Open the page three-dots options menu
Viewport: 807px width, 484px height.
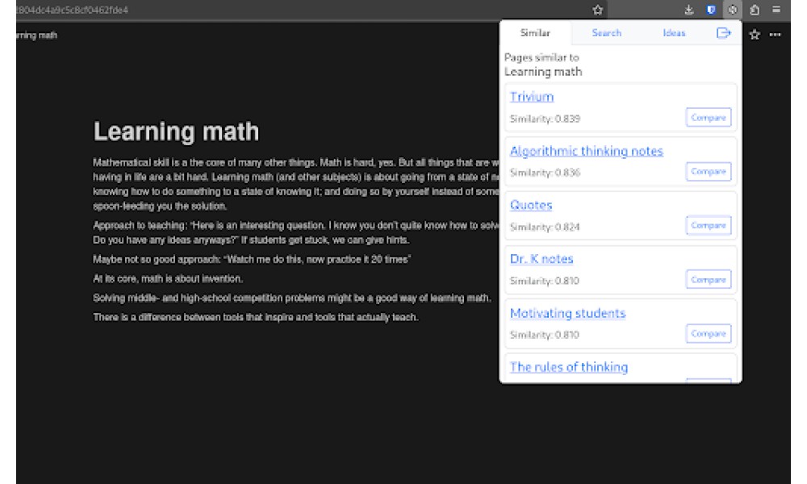click(x=775, y=35)
